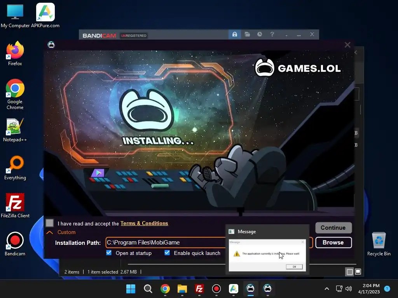Open the Bandicam folder icon
The width and height of the screenshot is (398, 298).
[x=247, y=34]
